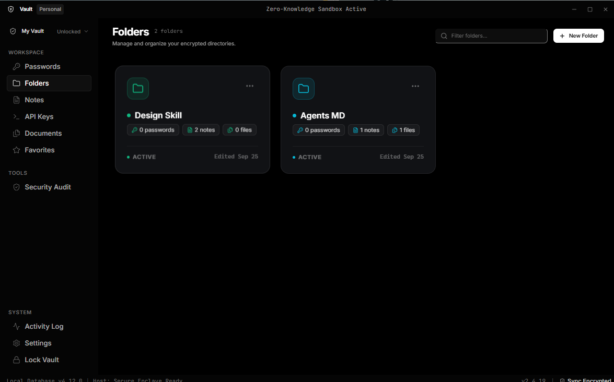Select the Folders sidebar item

pos(49,83)
